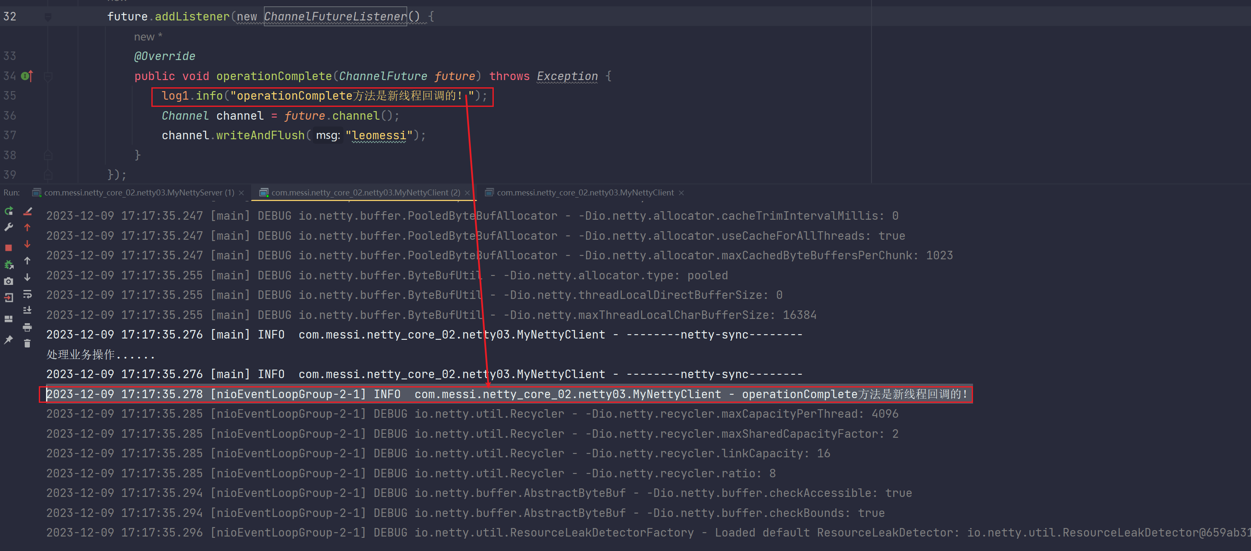
Task: Toggle scroll to end of console
Action: pyautogui.click(x=27, y=310)
